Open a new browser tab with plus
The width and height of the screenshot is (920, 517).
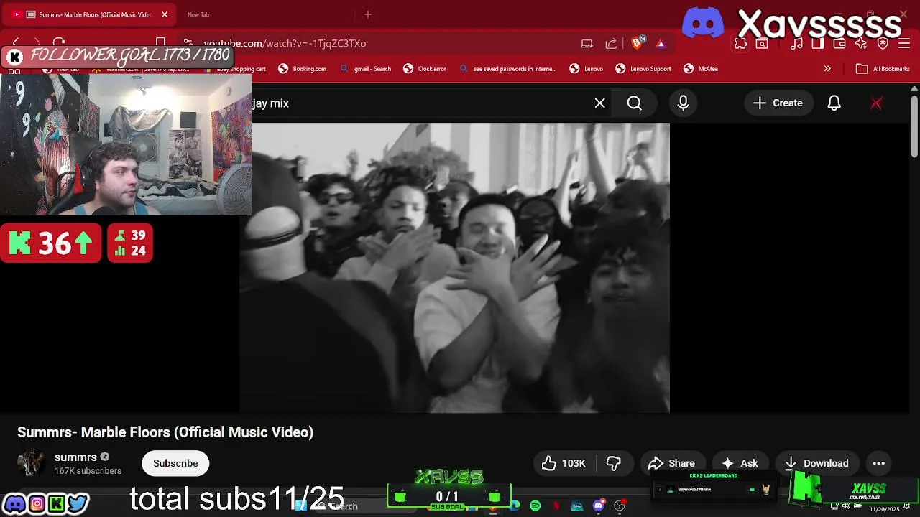click(x=368, y=14)
